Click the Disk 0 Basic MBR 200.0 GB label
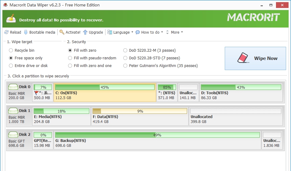This screenshot has height=171, width=291. [x=19, y=92]
